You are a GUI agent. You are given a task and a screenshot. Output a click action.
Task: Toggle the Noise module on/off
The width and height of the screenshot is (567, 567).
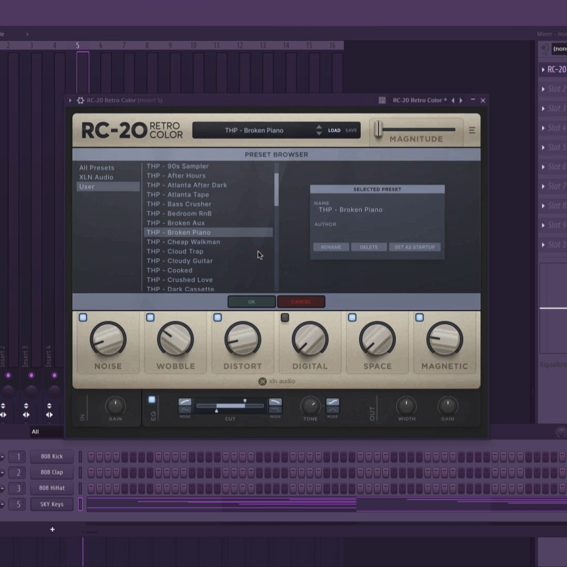83,318
